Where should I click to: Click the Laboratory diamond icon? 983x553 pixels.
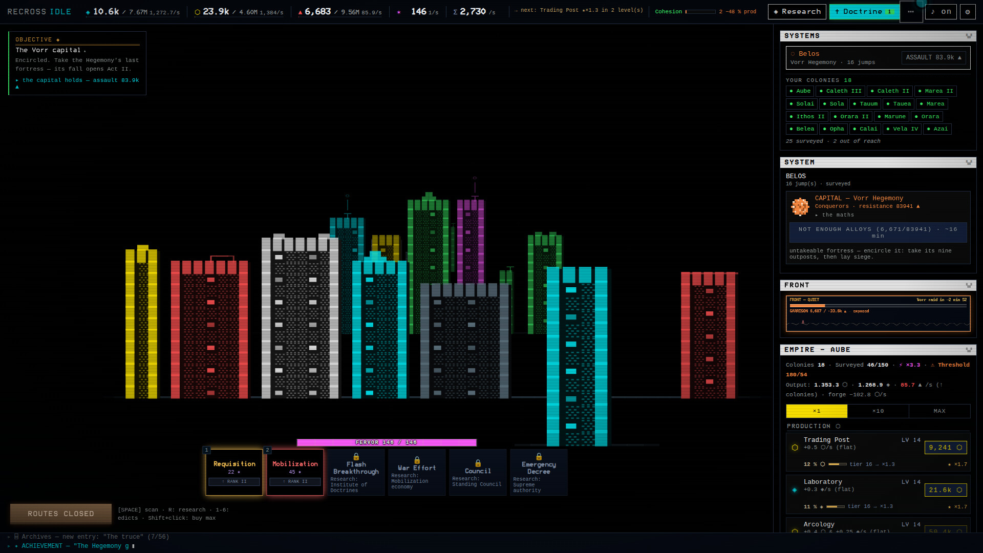pyautogui.click(x=795, y=490)
